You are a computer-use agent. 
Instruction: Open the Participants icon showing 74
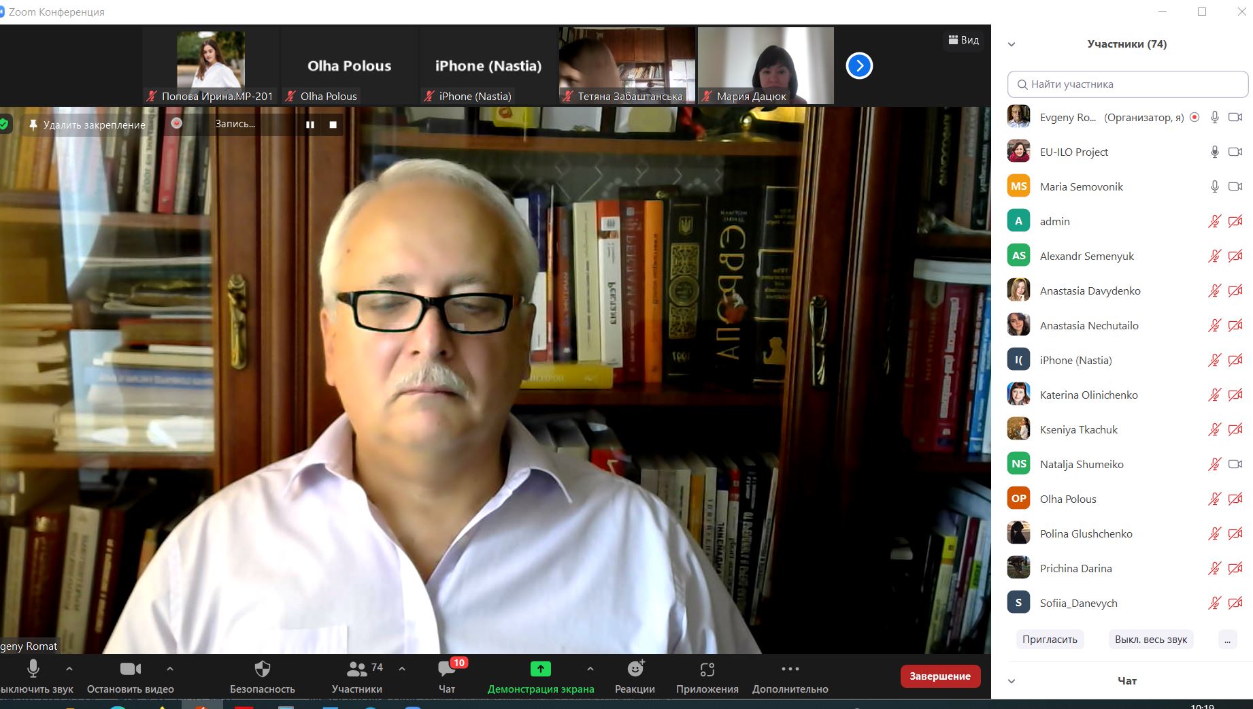(357, 670)
